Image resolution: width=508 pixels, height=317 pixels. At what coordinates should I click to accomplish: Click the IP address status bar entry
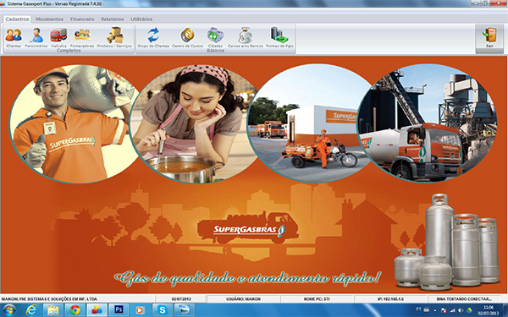[390, 299]
